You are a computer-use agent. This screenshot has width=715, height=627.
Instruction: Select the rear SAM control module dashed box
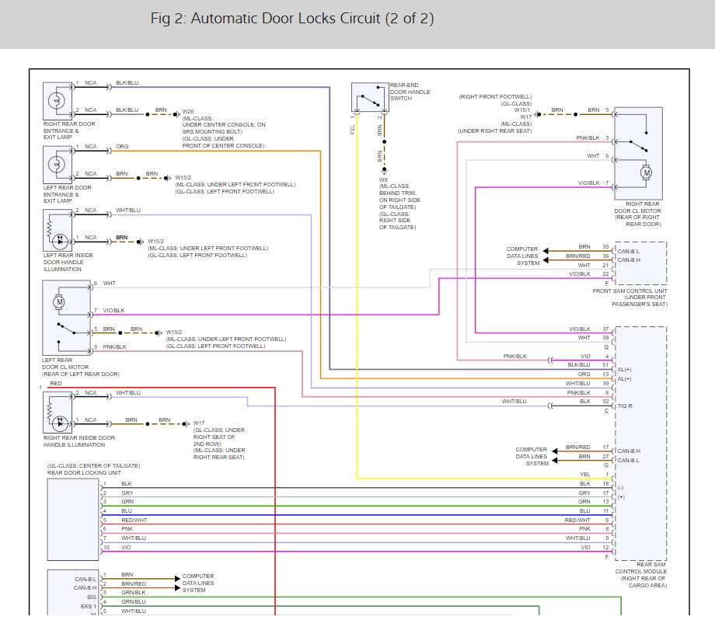[x=640, y=443]
